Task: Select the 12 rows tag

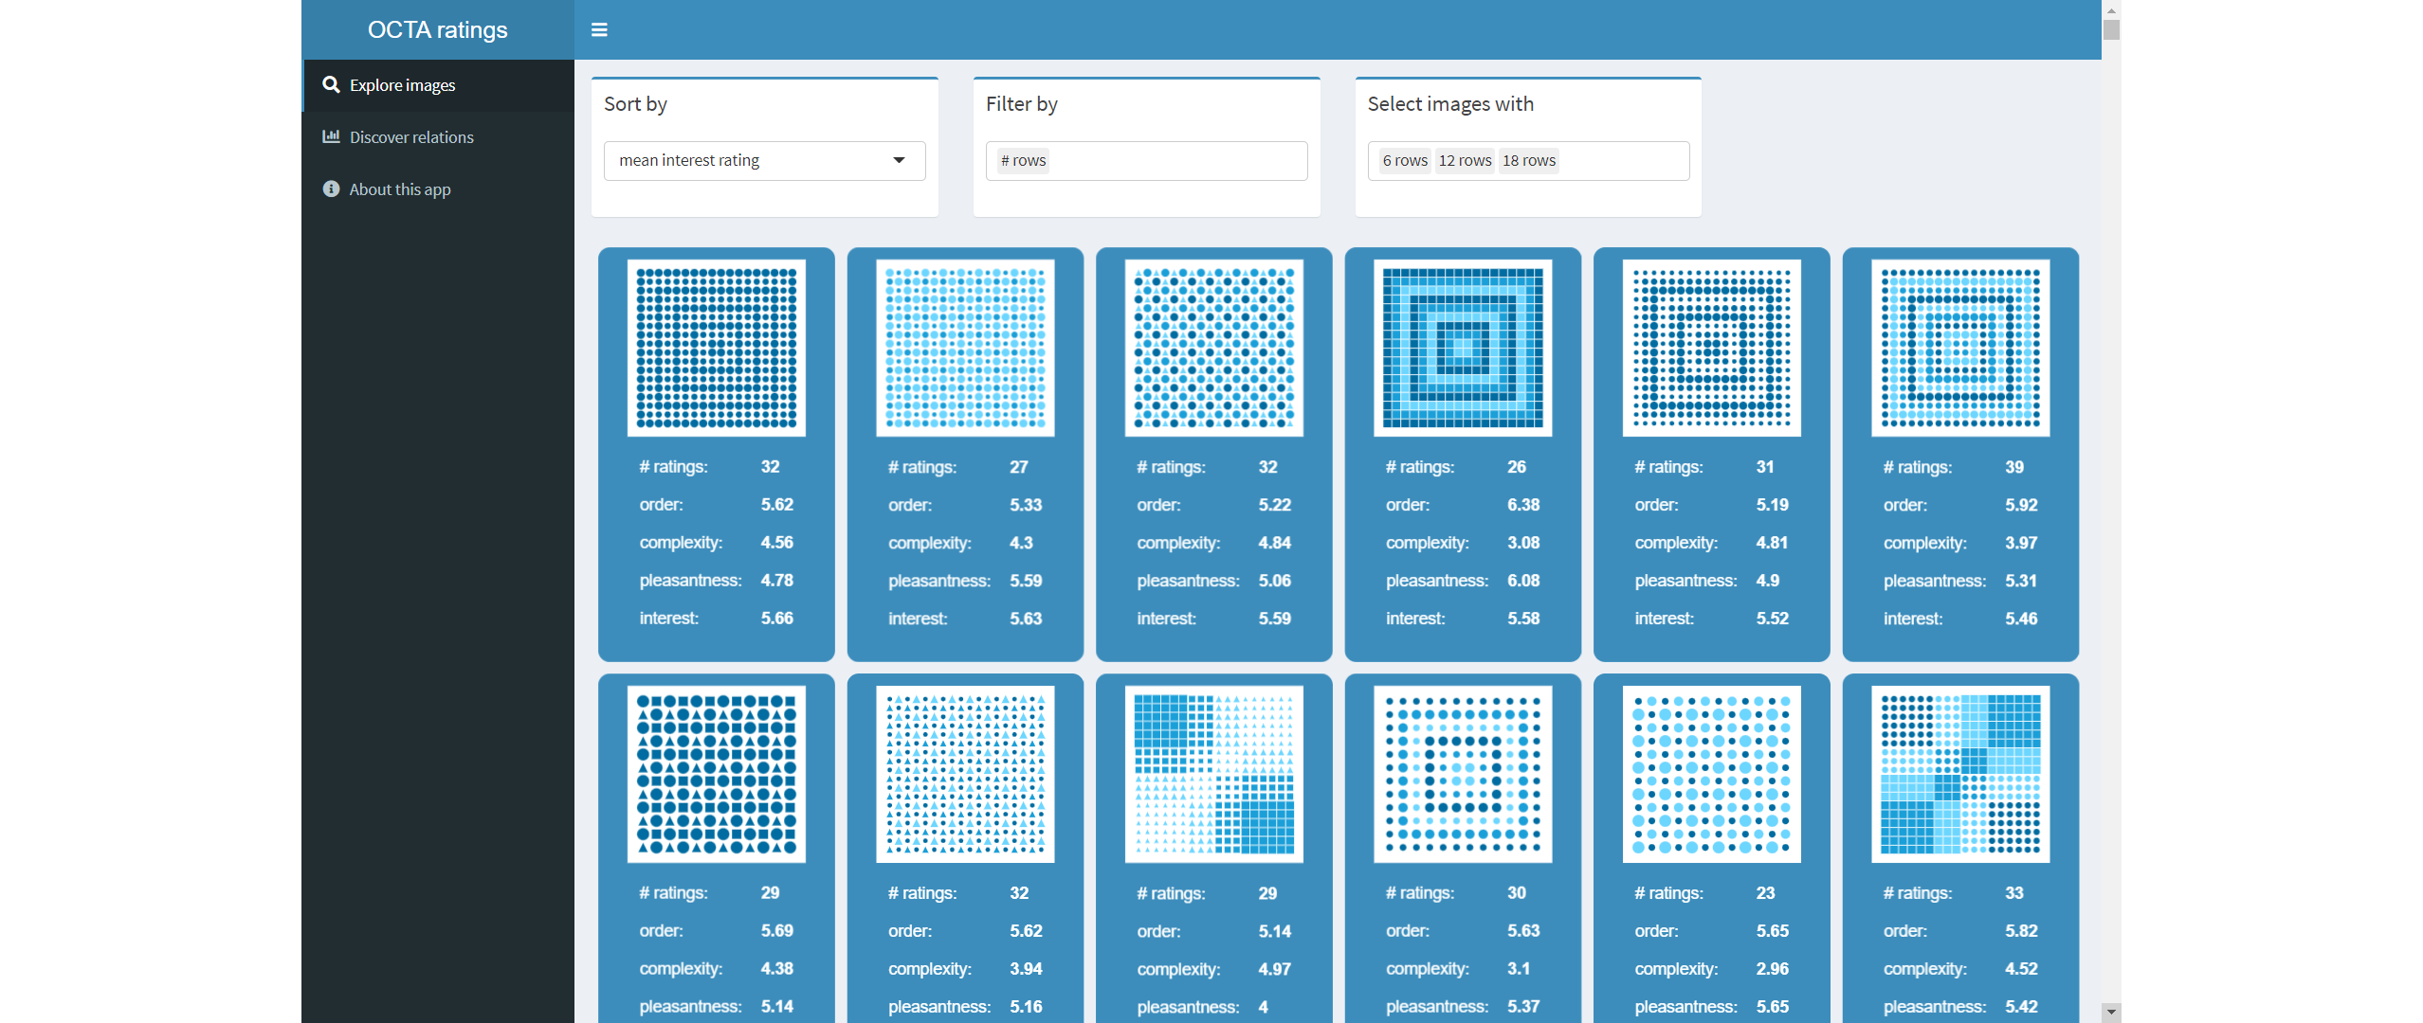Action: [x=1465, y=161]
